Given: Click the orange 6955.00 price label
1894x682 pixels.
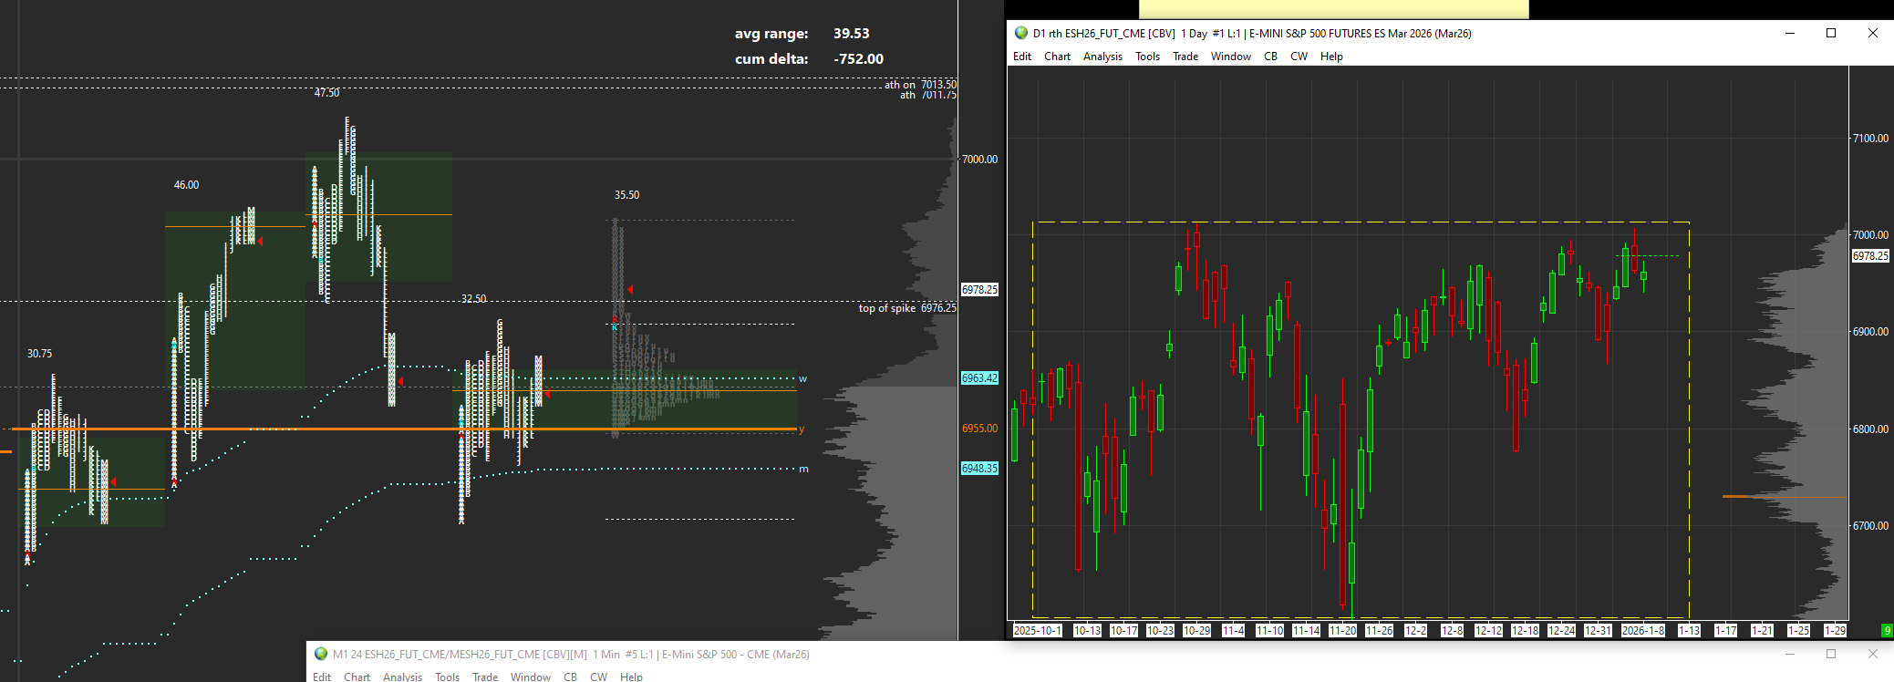Looking at the screenshot, I should (x=980, y=429).
